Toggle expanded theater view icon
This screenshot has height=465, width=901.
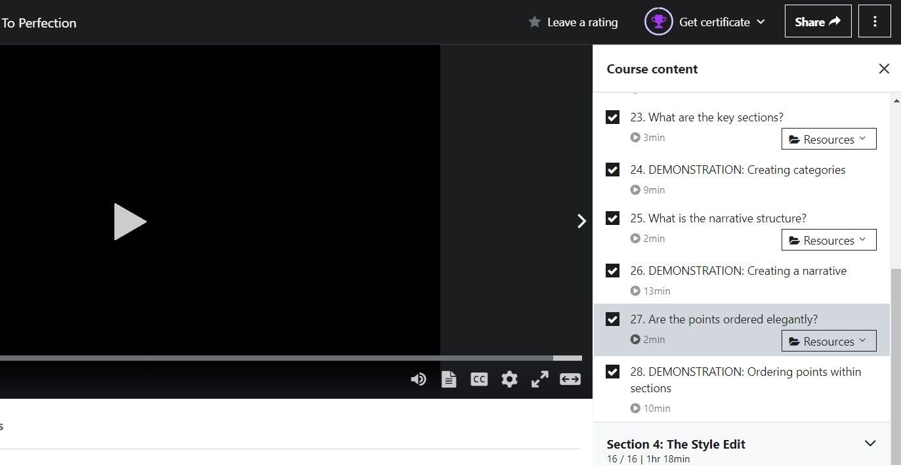click(570, 379)
